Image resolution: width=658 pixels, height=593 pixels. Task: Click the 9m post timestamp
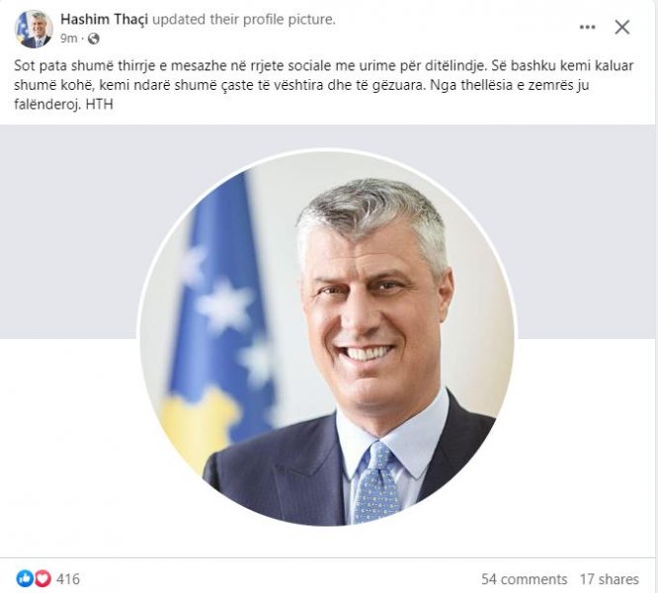pyautogui.click(x=69, y=39)
